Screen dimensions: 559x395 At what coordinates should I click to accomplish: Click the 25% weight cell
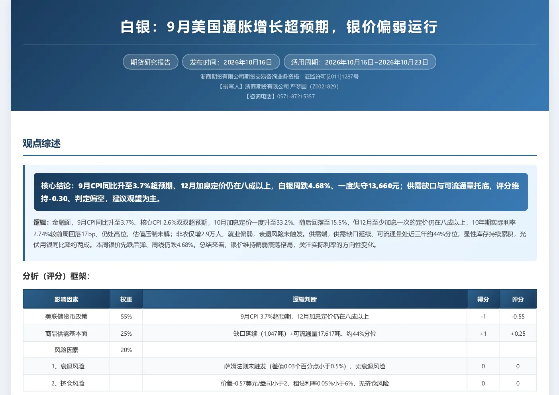point(126,334)
